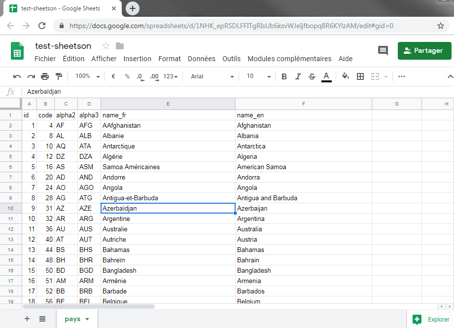Toggle strikethrough formatting
This screenshot has height=328, width=454.
pyautogui.click(x=312, y=76)
